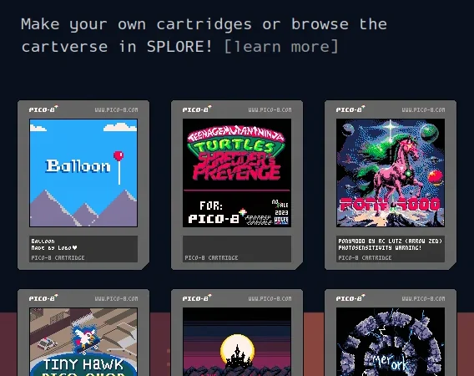This screenshot has width=474, height=376.
Task: Open the Pony 9000 cartridge artwork
Action: pos(391,173)
